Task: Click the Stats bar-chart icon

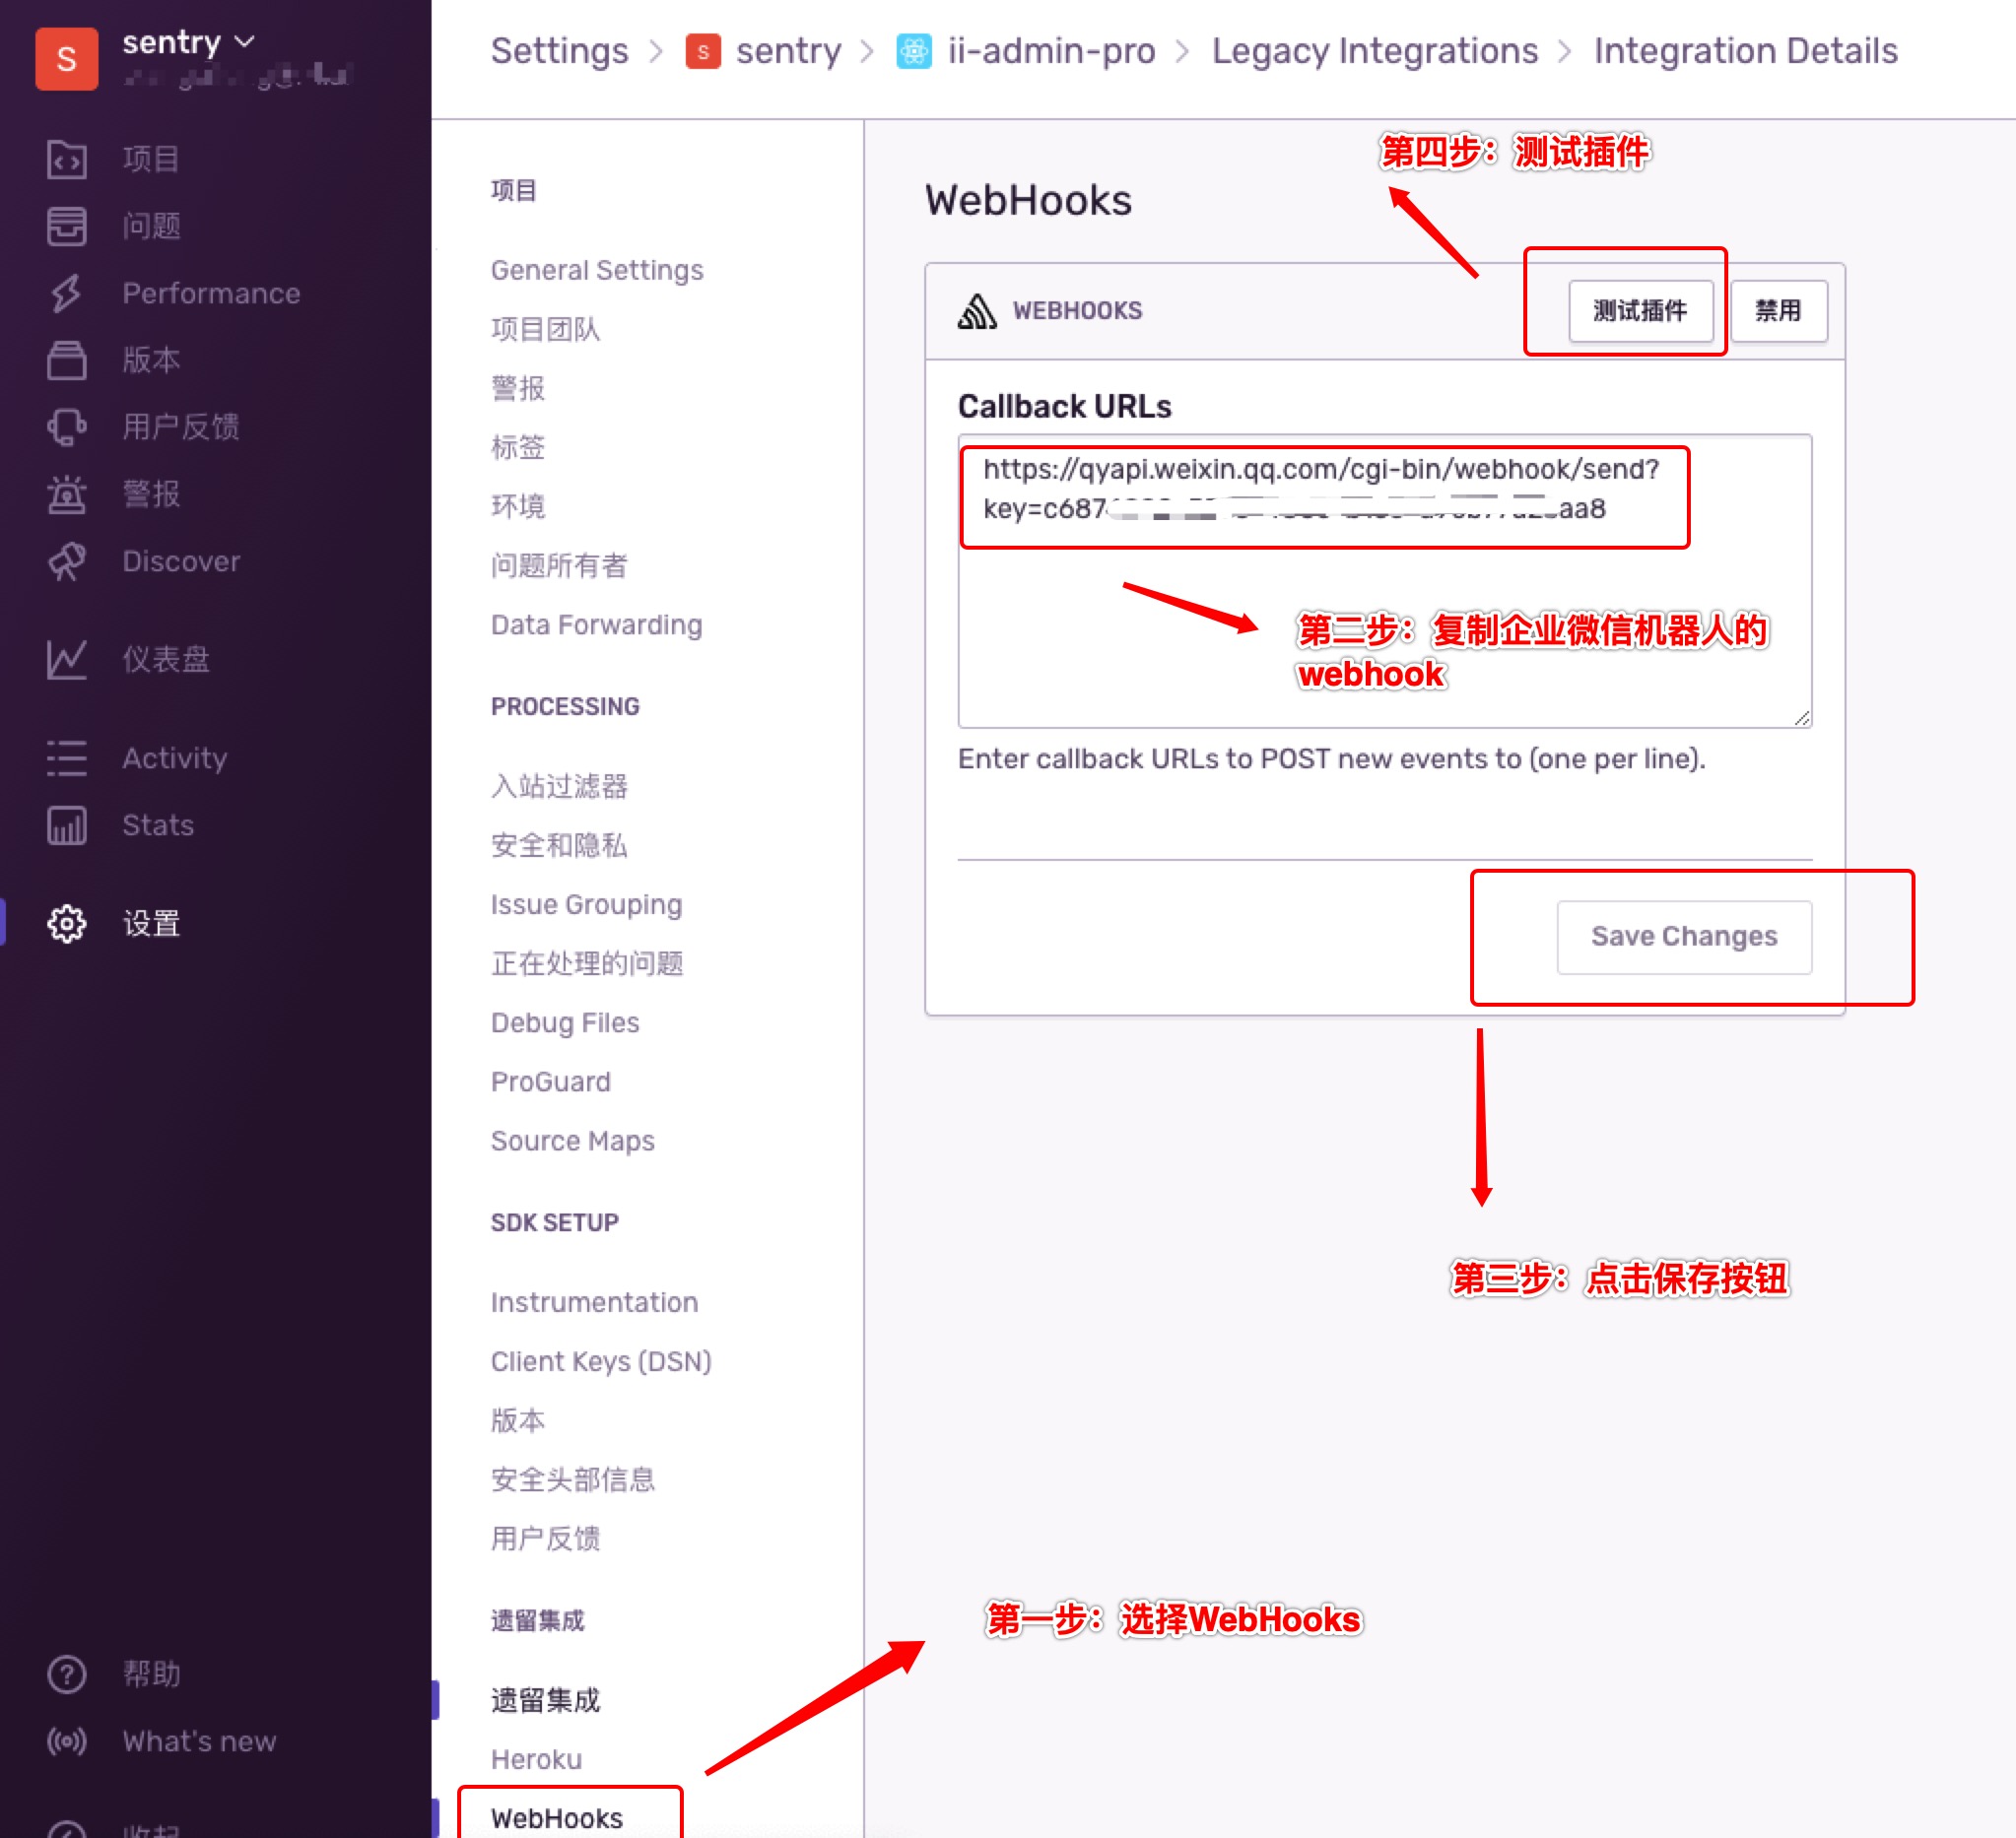Action: (66, 825)
